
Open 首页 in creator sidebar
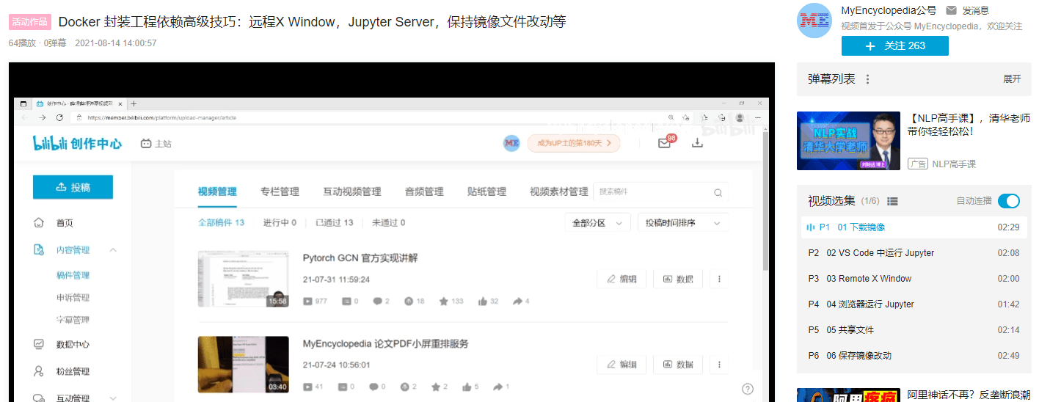[65, 223]
